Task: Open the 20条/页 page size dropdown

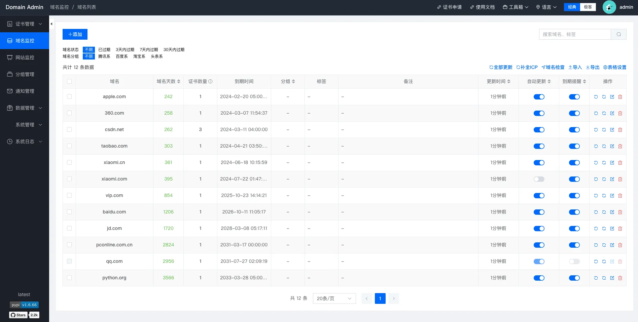Action: coord(334,298)
